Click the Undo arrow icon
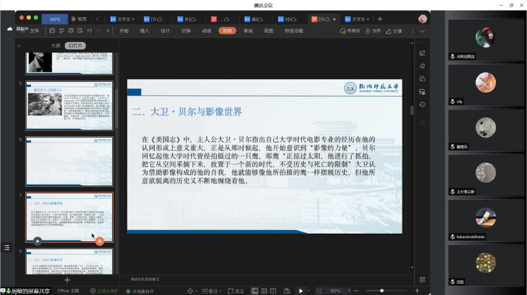527x295 pixels. 89,31
